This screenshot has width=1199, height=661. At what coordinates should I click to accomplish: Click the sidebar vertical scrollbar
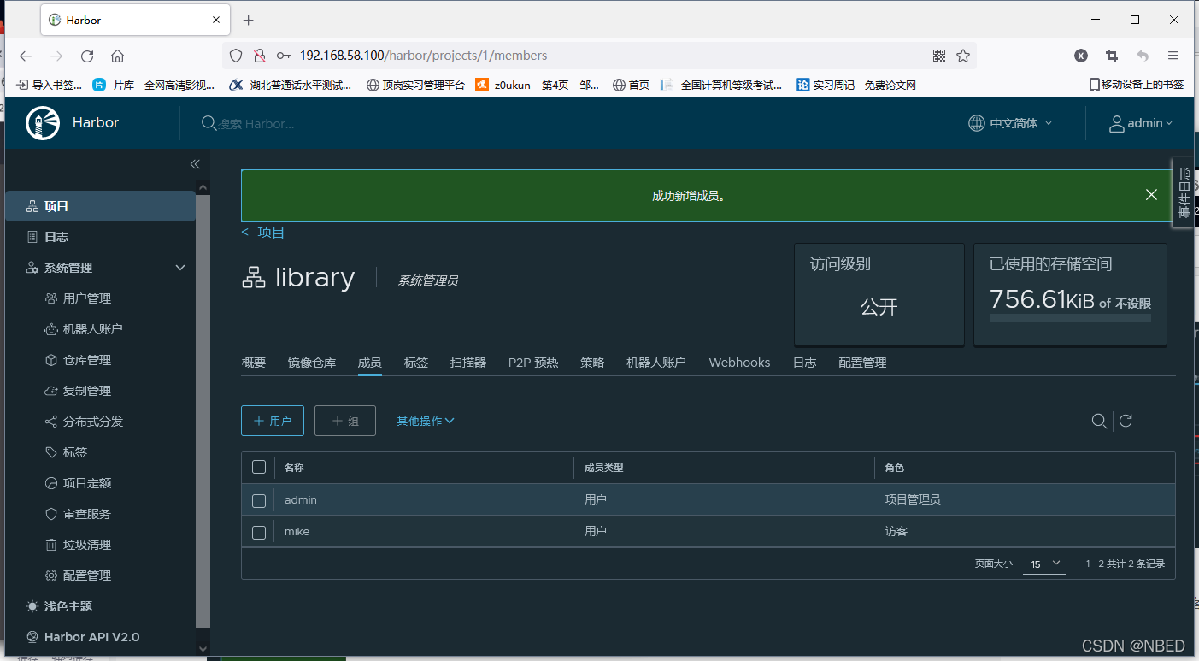coord(203,410)
